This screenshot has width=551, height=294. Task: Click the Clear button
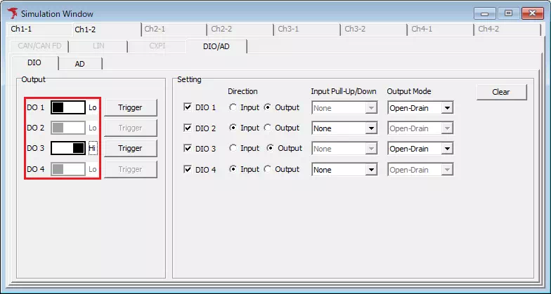500,92
